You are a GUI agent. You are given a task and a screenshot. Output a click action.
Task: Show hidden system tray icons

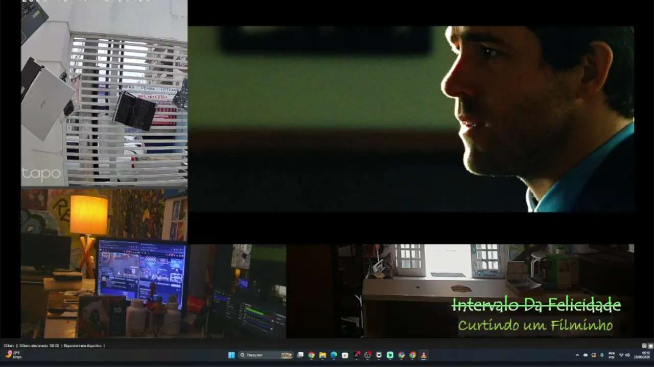click(x=577, y=355)
